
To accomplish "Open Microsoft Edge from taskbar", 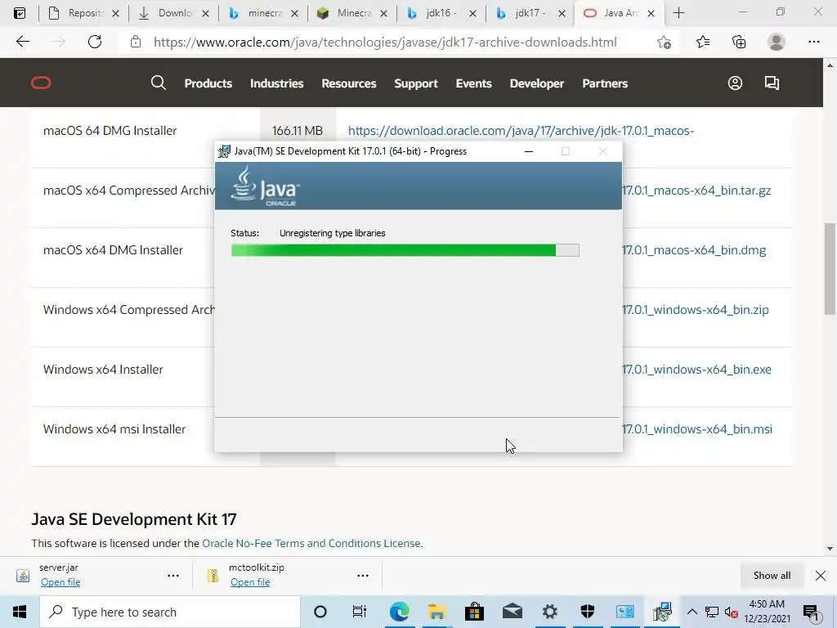I will (x=399, y=612).
